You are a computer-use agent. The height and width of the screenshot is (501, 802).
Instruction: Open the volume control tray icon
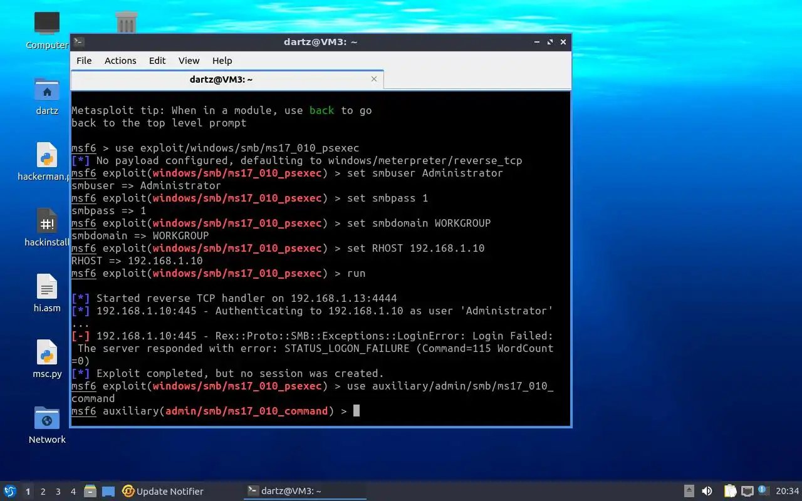click(707, 491)
